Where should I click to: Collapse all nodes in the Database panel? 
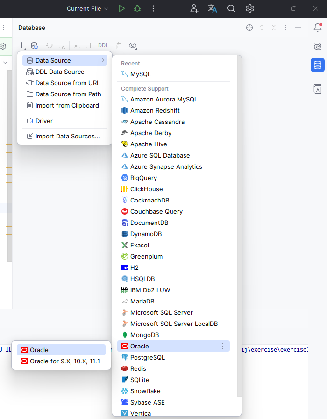tap(274, 28)
